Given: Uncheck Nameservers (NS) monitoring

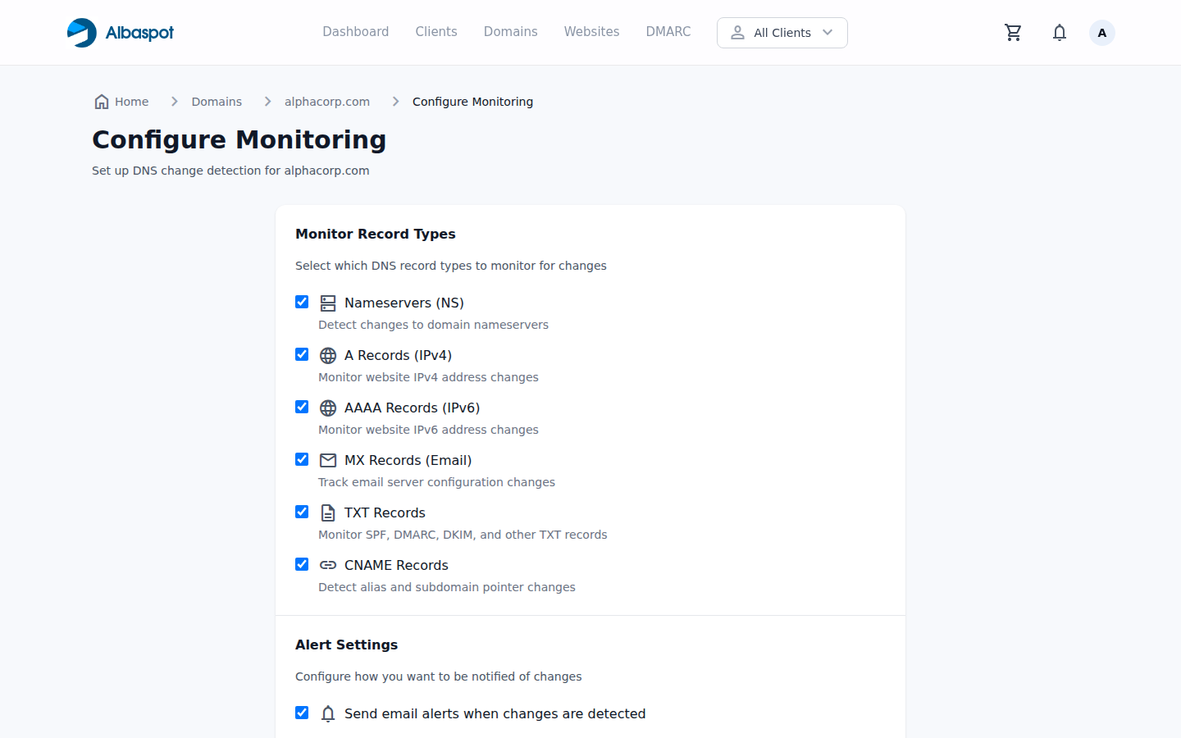Looking at the screenshot, I should tap(302, 302).
